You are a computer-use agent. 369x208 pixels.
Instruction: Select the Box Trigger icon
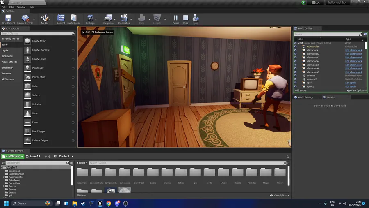tap(27, 132)
